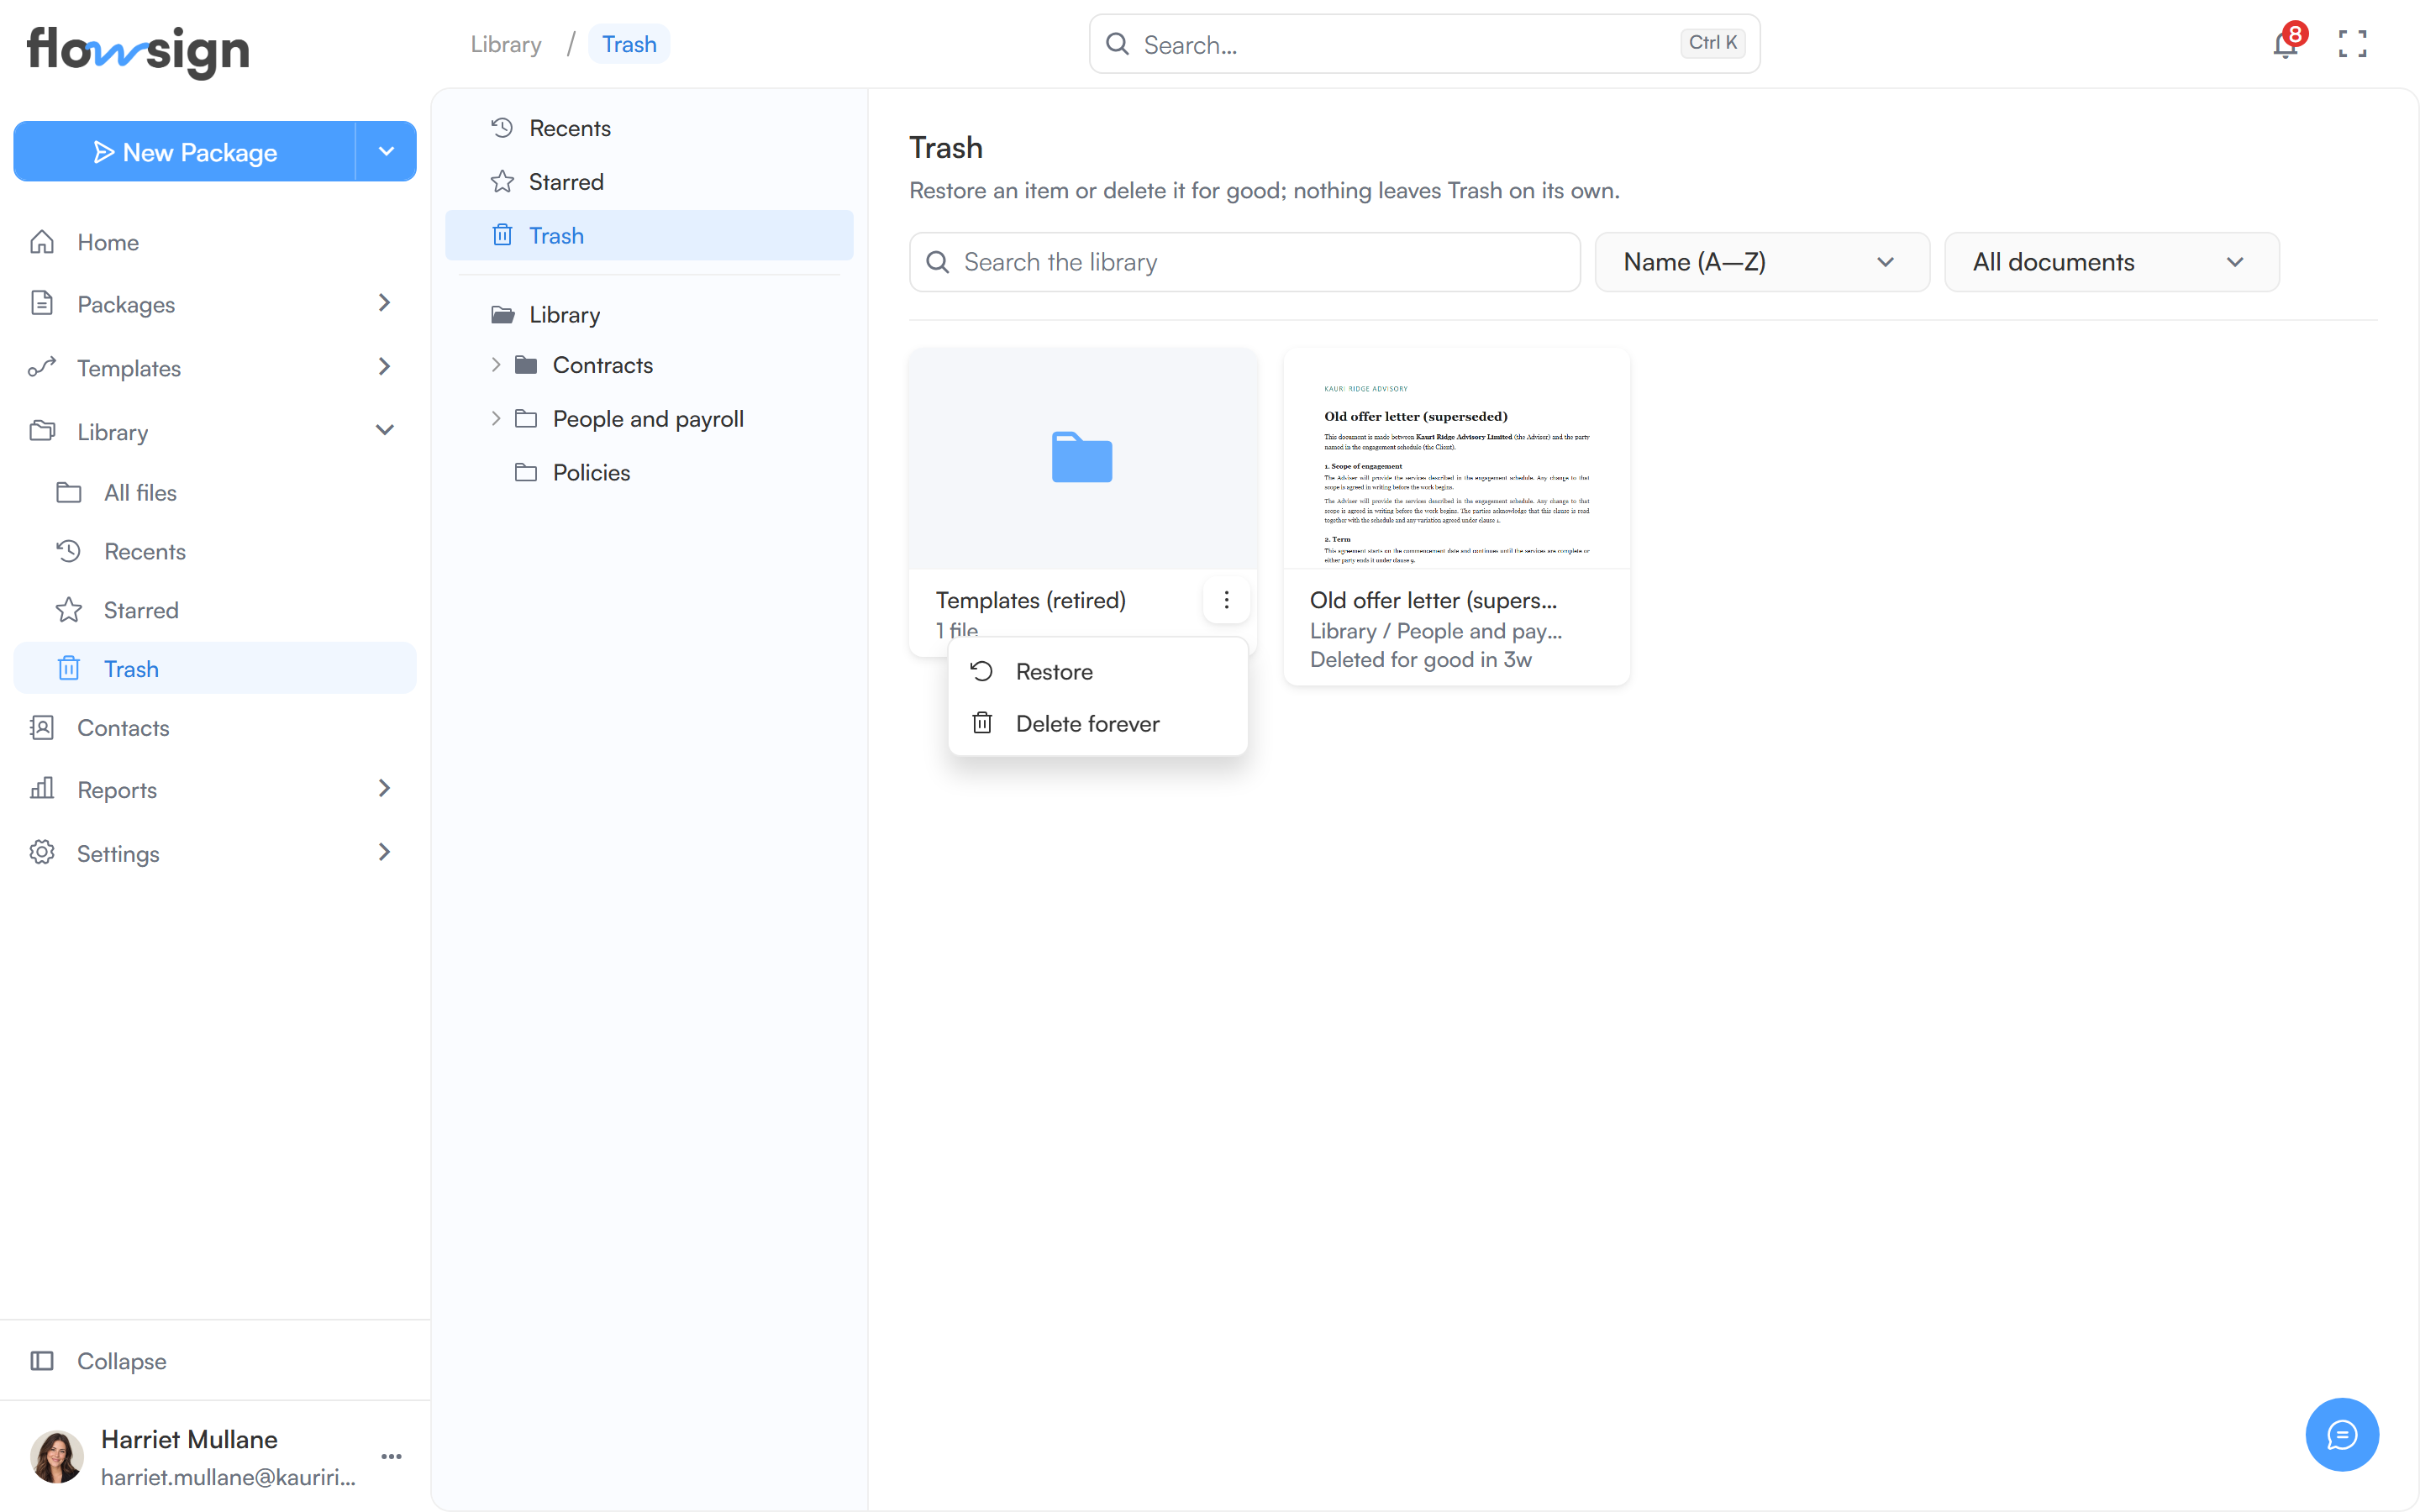Expand the Reports sidebar section

[385, 789]
